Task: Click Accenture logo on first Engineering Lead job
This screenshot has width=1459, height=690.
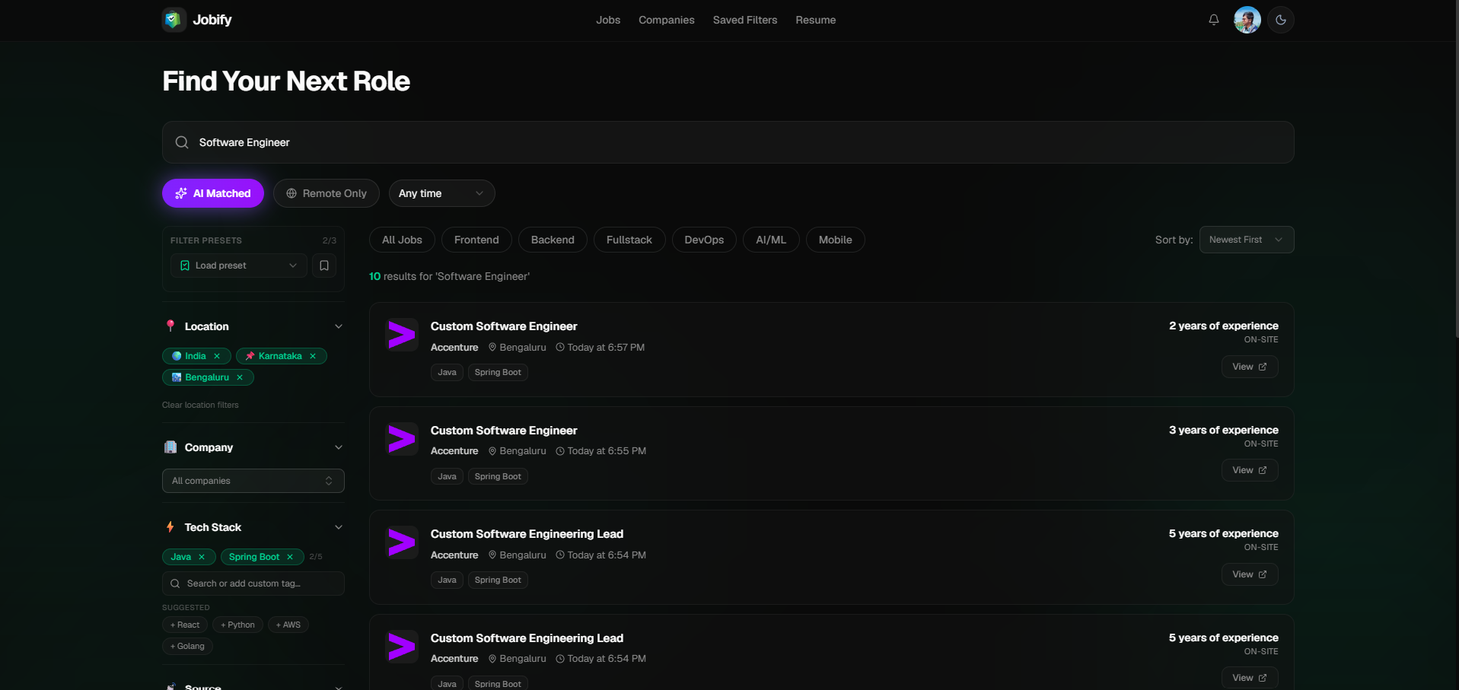Action: point(402,542)
